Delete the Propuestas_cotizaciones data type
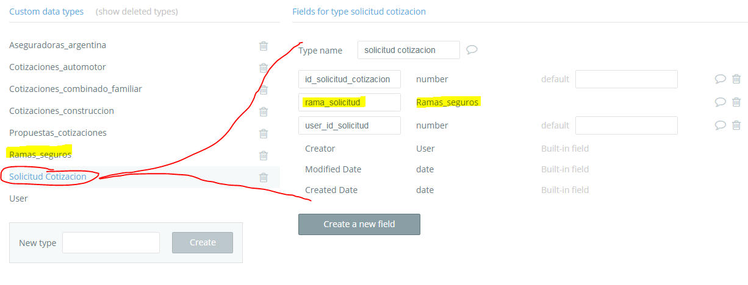Screen dimensions: 748x285 tap(264, 133)
